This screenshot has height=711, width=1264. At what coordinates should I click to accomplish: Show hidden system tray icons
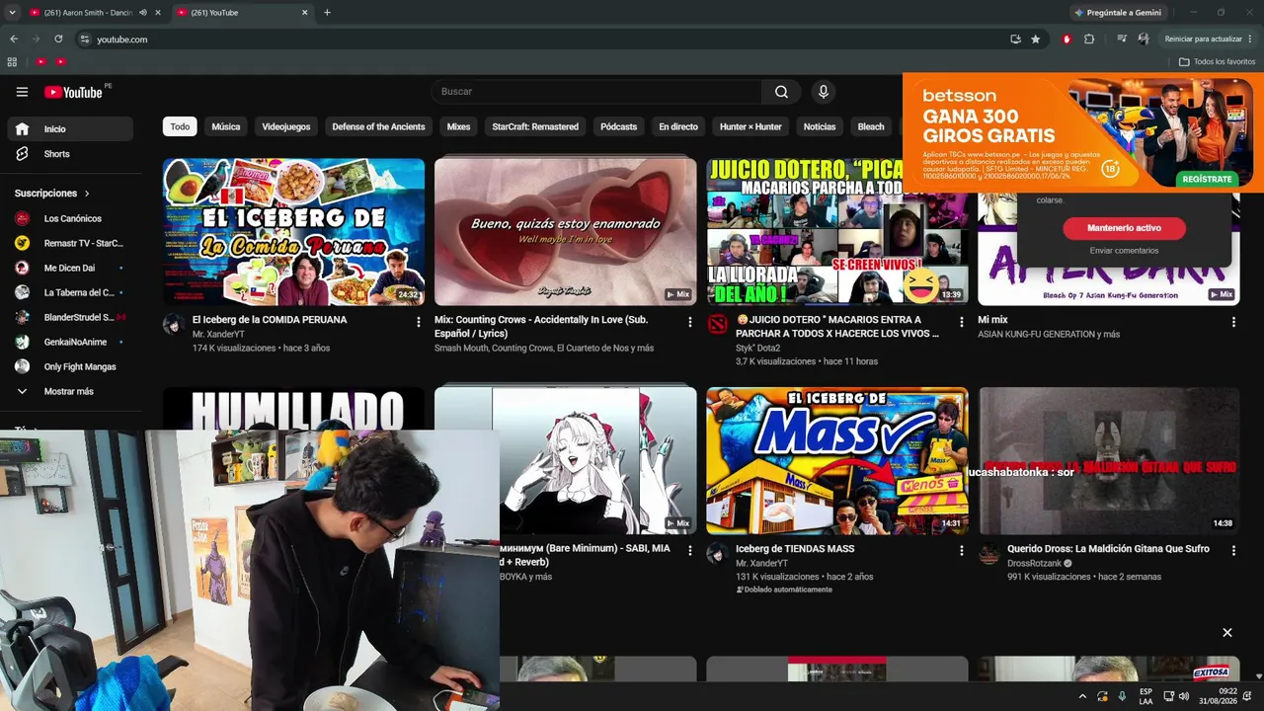[1082, 696]
